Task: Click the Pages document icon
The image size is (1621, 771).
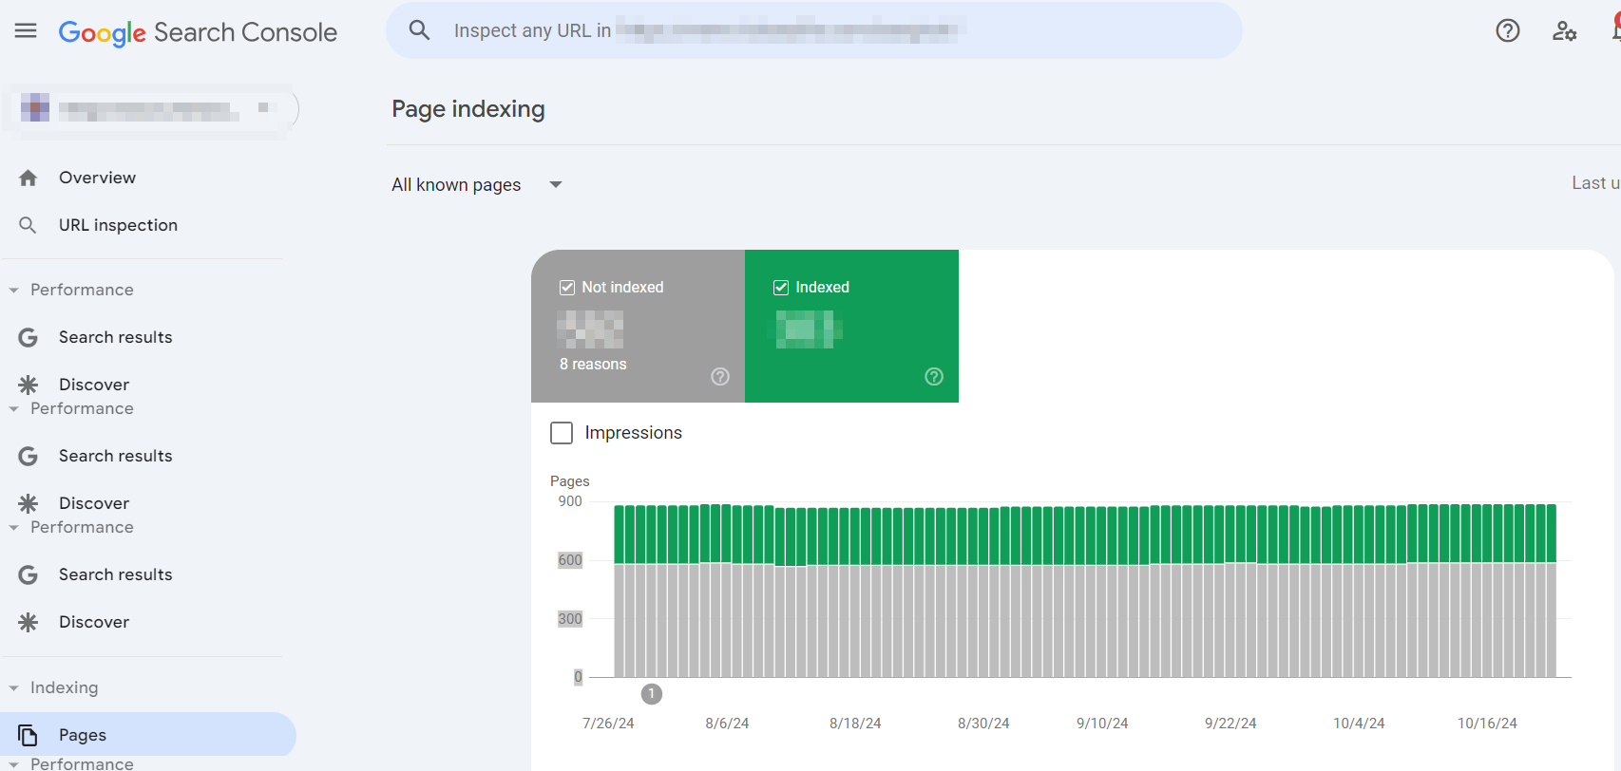Action: tap(29, 735)
